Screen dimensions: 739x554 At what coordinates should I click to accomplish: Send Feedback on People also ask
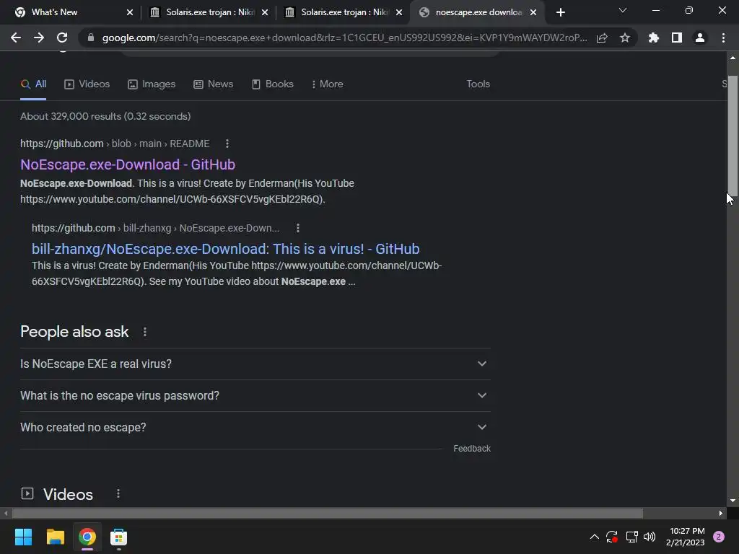point(472,449)
